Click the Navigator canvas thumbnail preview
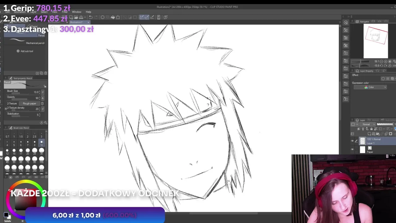Viewport: 396px width, 223px height. click(376, 41)
